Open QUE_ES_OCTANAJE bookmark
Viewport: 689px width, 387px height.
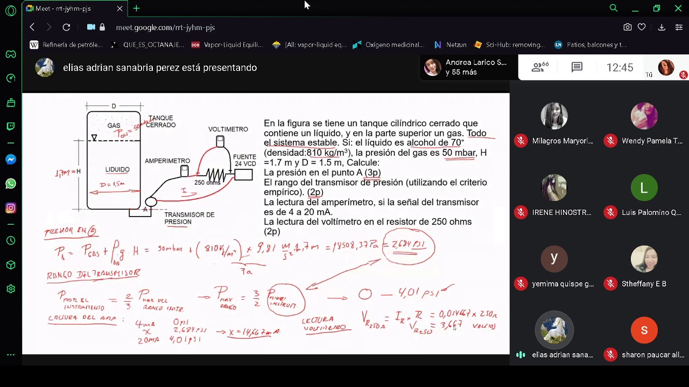[147, 45]
